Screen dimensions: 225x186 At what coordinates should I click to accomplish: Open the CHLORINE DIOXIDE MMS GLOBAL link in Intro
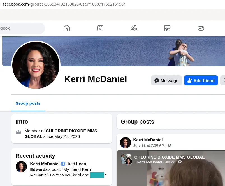click(x=61, y=134)
